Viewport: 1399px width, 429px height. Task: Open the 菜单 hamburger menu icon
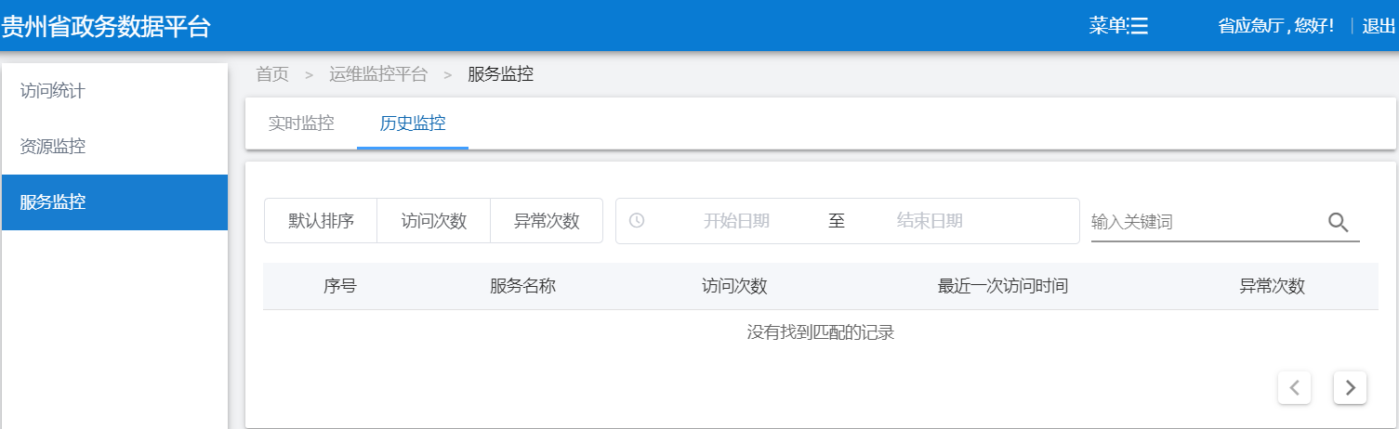click(1140, 27)
